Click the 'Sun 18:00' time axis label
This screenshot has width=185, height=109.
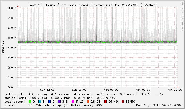(79, 90)
